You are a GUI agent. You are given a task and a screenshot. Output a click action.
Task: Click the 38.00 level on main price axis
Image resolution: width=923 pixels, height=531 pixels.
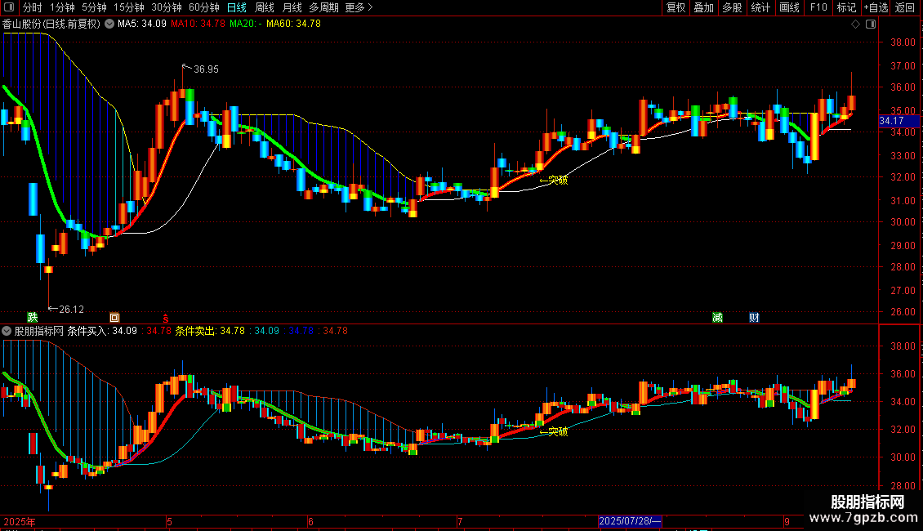pyautogui.click(x=903, y=42)
